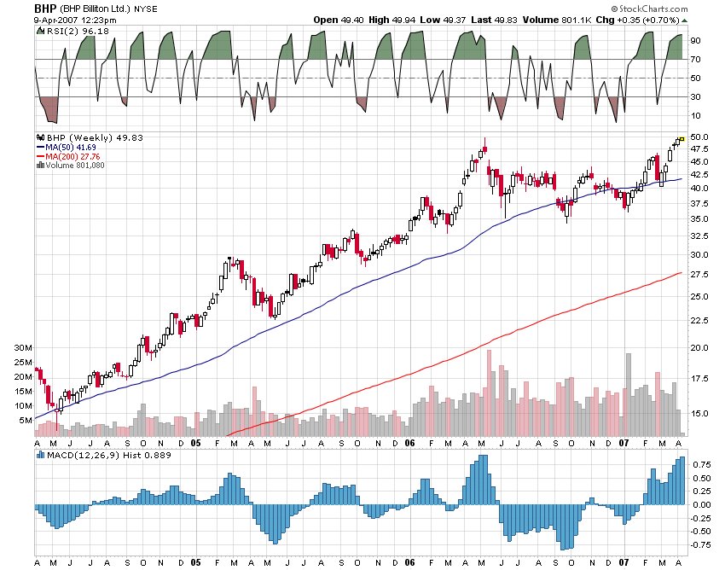Select the red MA(200) line swatch

click(x=41, y=156)
